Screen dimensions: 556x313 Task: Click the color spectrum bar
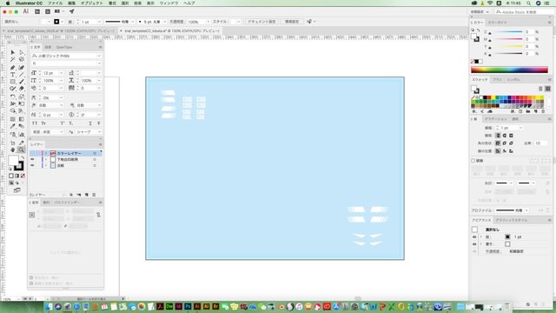[x=509, y=70]
